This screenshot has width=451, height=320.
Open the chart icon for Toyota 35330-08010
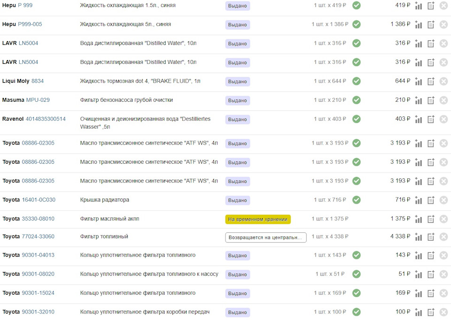click(419, 219)
